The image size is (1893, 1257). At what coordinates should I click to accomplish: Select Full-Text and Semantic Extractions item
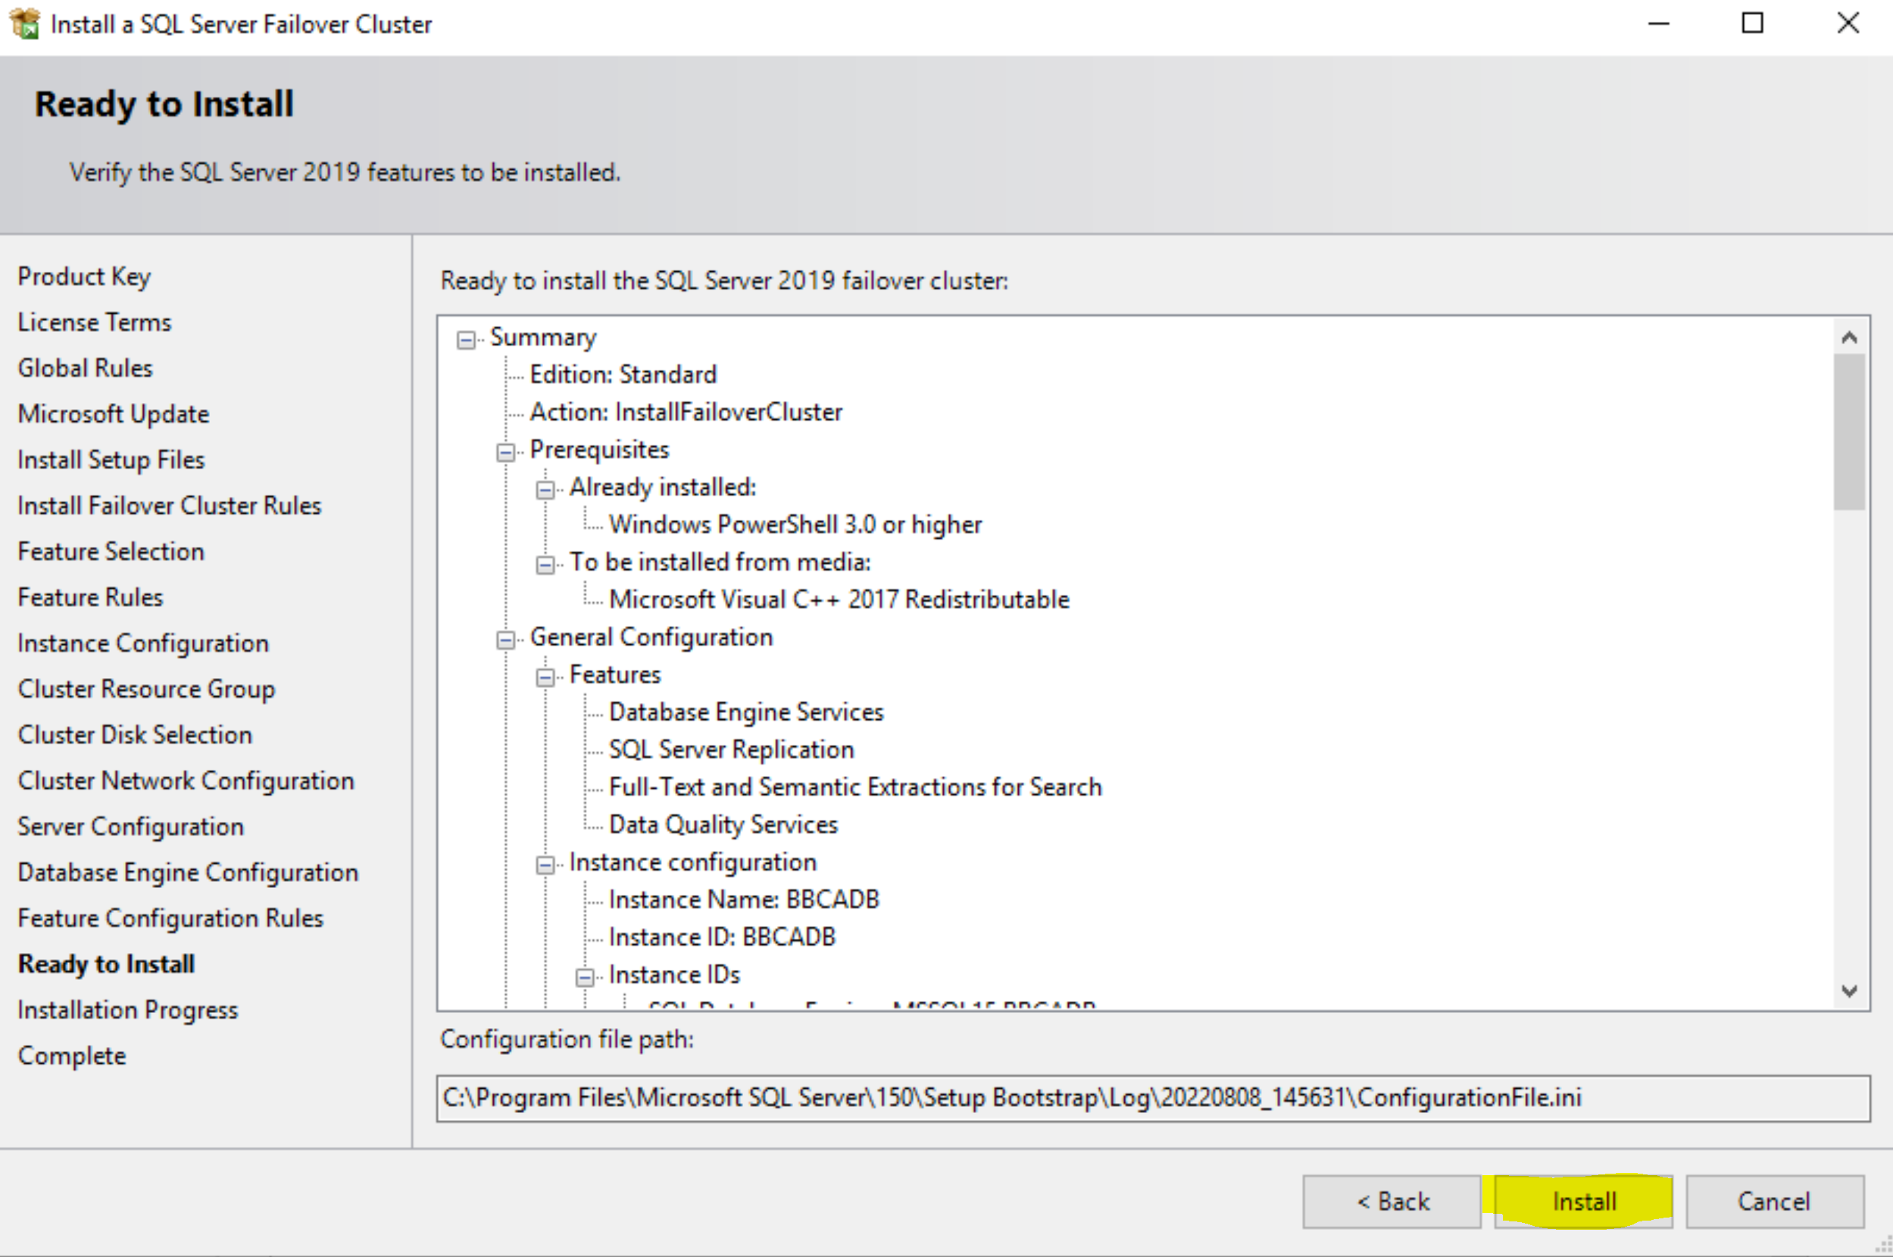(x=855, y=787)
